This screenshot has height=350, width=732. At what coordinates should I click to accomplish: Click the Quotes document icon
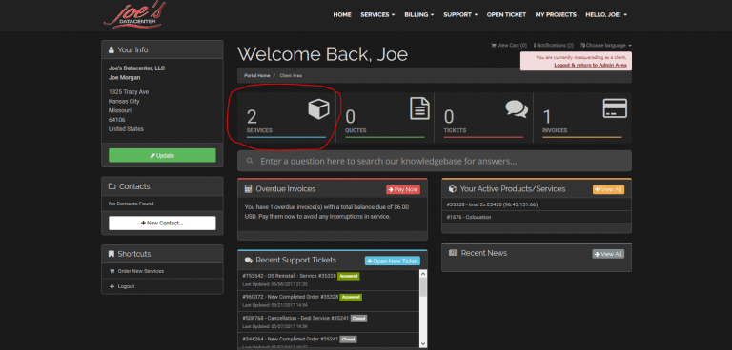tap(419, 108)
